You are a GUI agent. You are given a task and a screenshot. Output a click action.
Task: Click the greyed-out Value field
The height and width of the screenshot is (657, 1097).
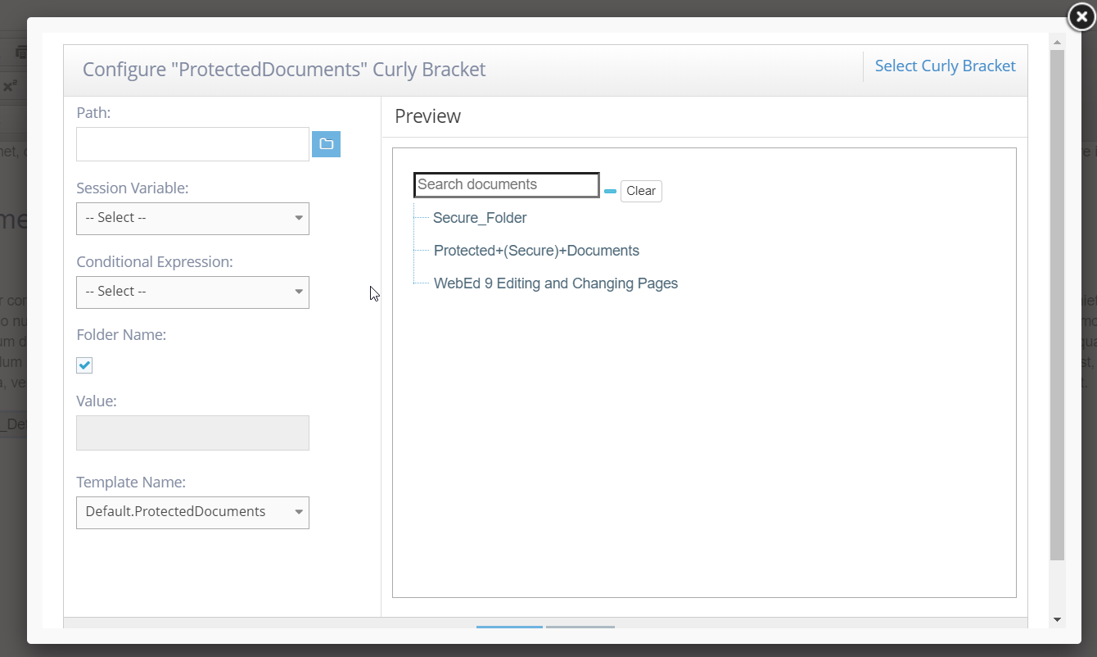pos(192,433)
